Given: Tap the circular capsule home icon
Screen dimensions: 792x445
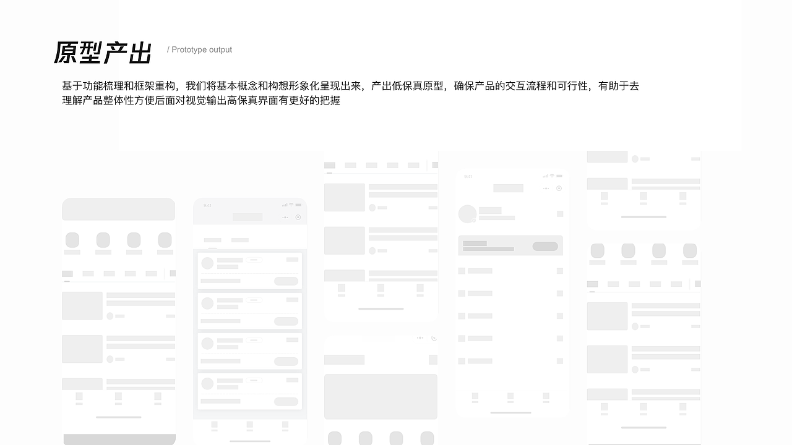Looking at the screenshot, I should point(298,218).
